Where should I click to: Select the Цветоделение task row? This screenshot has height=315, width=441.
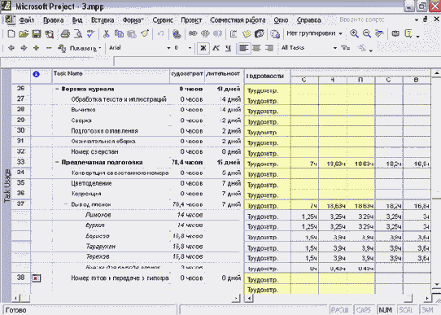point(126,183)
